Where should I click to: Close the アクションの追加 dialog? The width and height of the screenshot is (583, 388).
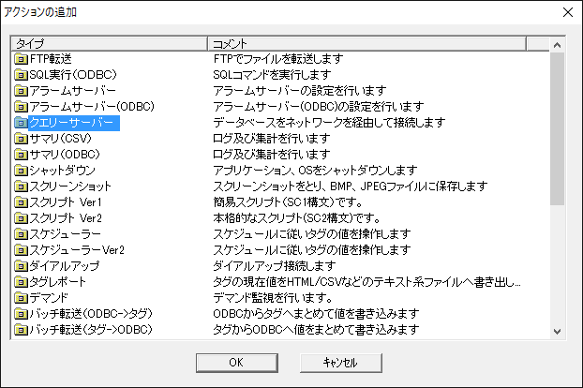[x=565, y=13]
